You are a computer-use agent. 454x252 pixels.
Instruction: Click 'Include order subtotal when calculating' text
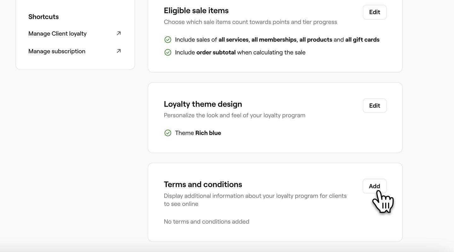(240, 52)
